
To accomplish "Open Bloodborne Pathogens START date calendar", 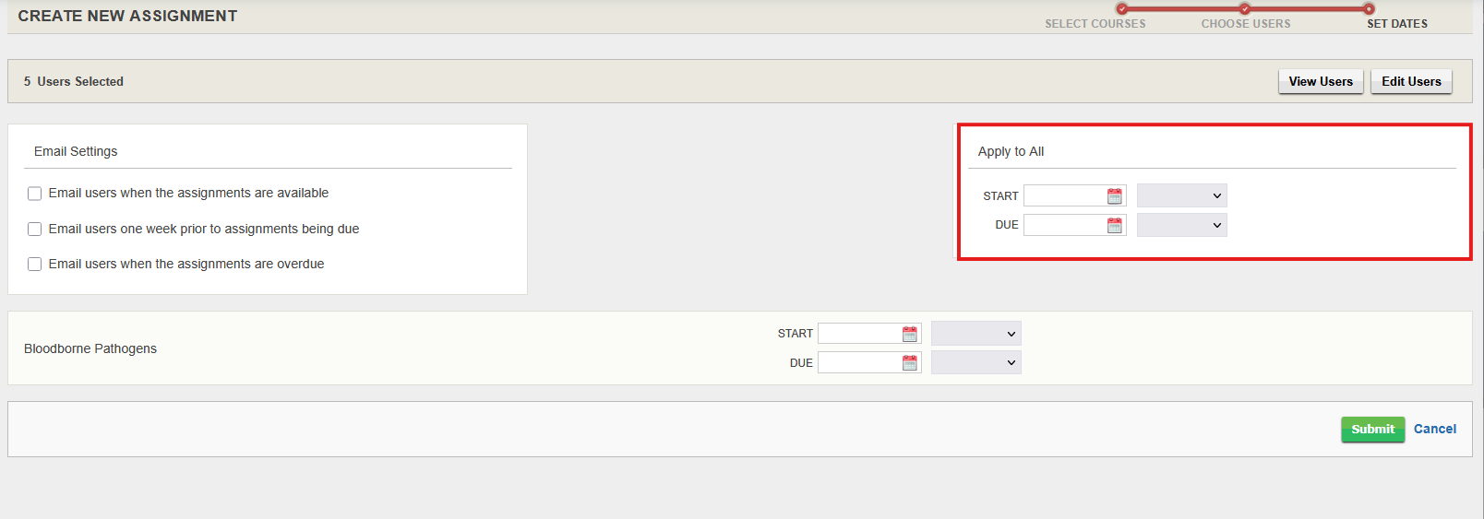I will click(909, 334).
